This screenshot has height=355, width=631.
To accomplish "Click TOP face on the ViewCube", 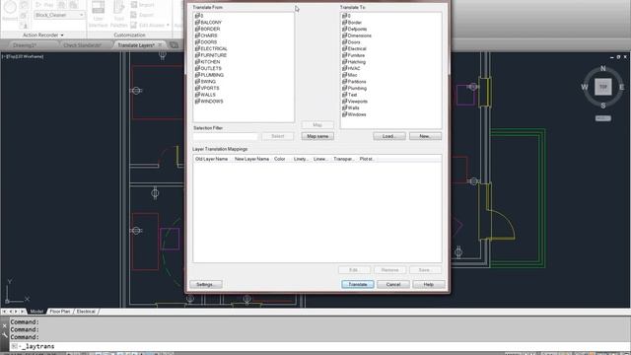I will [602, 87].
